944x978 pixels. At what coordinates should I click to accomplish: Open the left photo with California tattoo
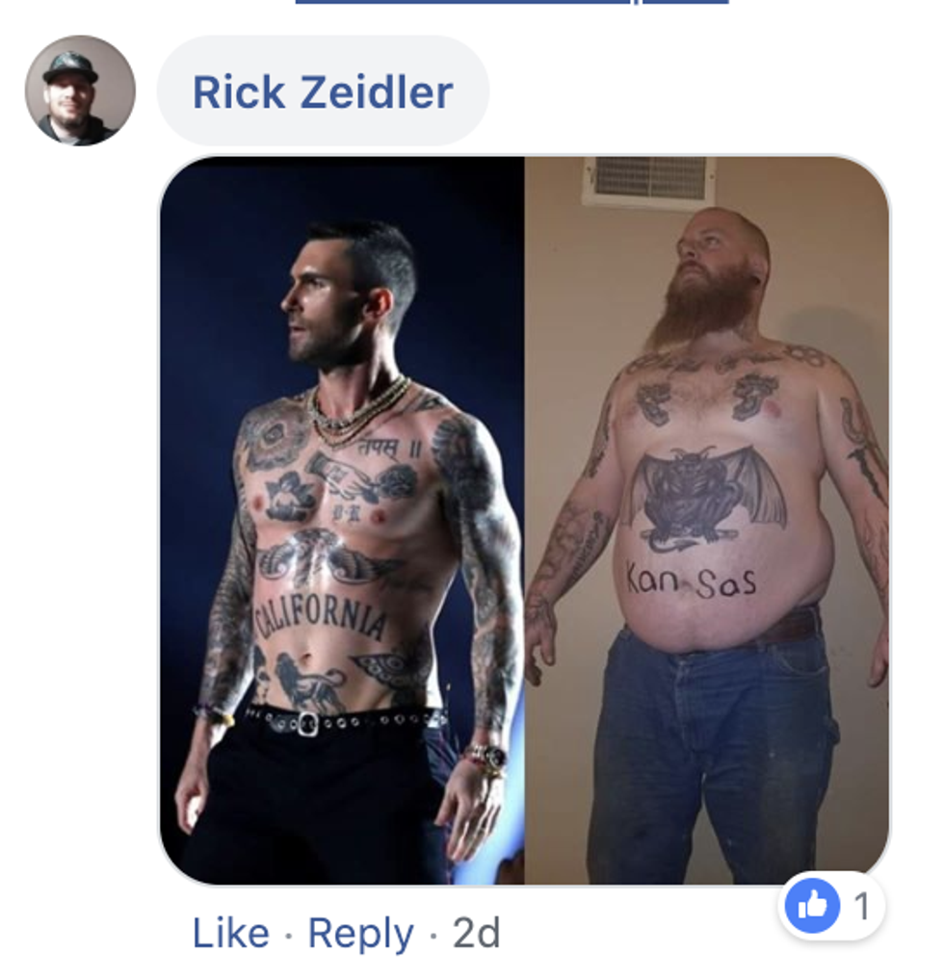[342, 520]
